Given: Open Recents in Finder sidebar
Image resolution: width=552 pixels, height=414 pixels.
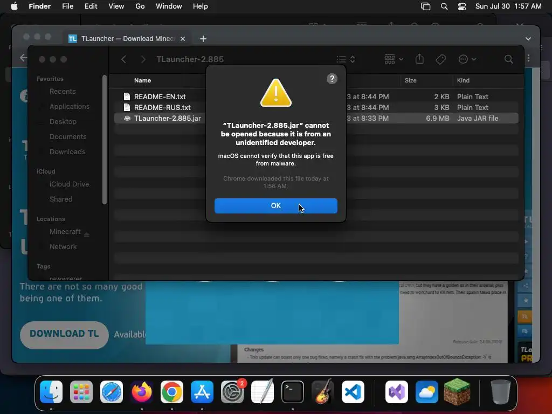Looking at the screenshot, I should pyautogui.click(x=63, y=92).
